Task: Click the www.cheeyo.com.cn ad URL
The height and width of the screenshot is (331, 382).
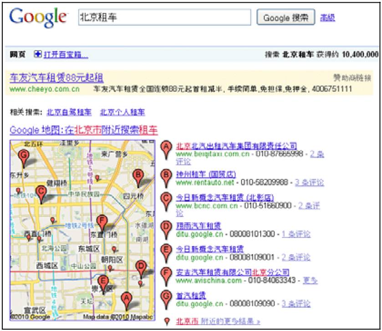Action: [45, 89]
